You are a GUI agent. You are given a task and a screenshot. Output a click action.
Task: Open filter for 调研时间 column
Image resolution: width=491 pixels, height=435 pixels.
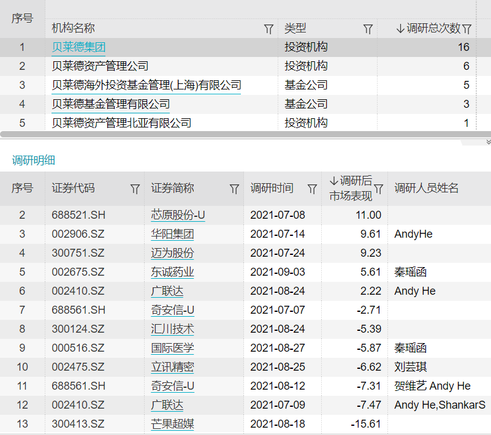(312, 189)
